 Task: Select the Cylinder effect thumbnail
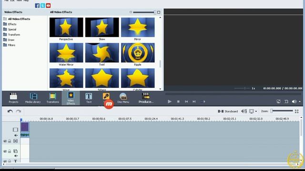coord(138,78)
